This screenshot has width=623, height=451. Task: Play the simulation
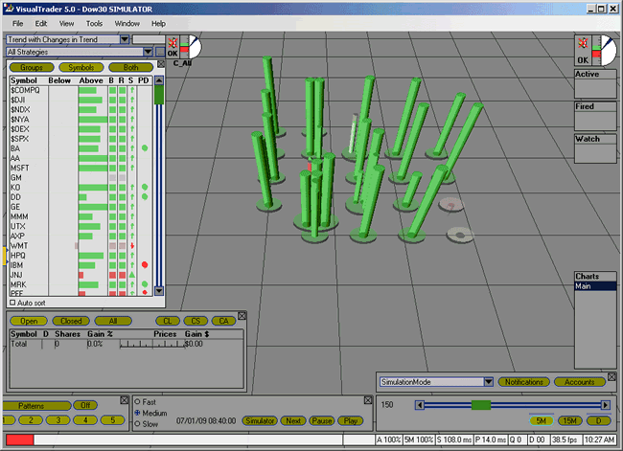point(351,420)
